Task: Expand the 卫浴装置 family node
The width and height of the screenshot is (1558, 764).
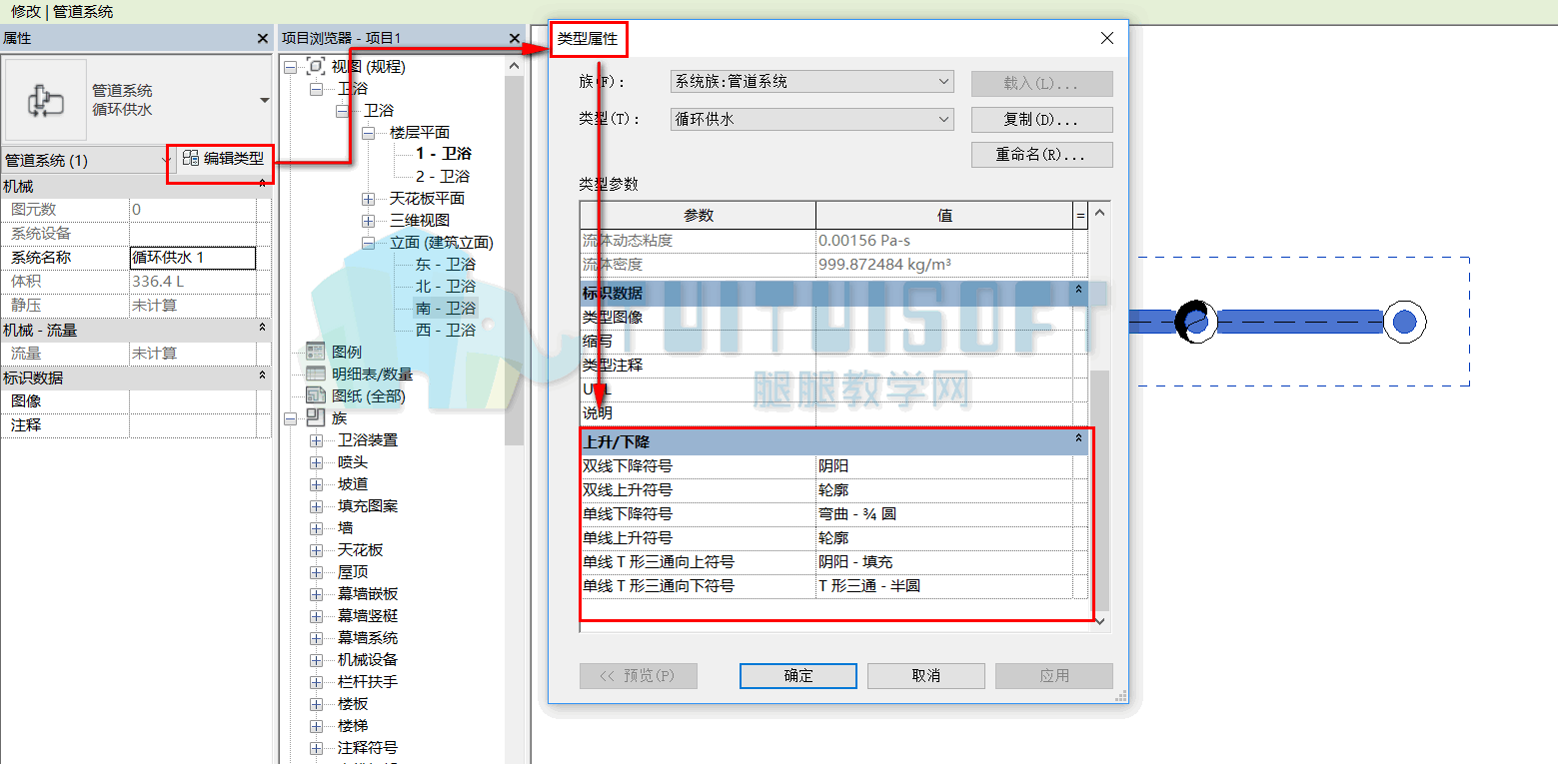Action: click(317, 440)
